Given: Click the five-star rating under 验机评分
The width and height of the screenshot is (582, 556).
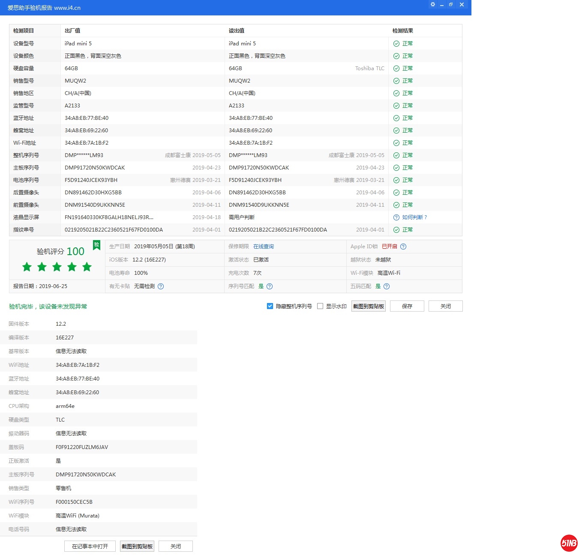Looking at the screenshot, I should point(57,267).
